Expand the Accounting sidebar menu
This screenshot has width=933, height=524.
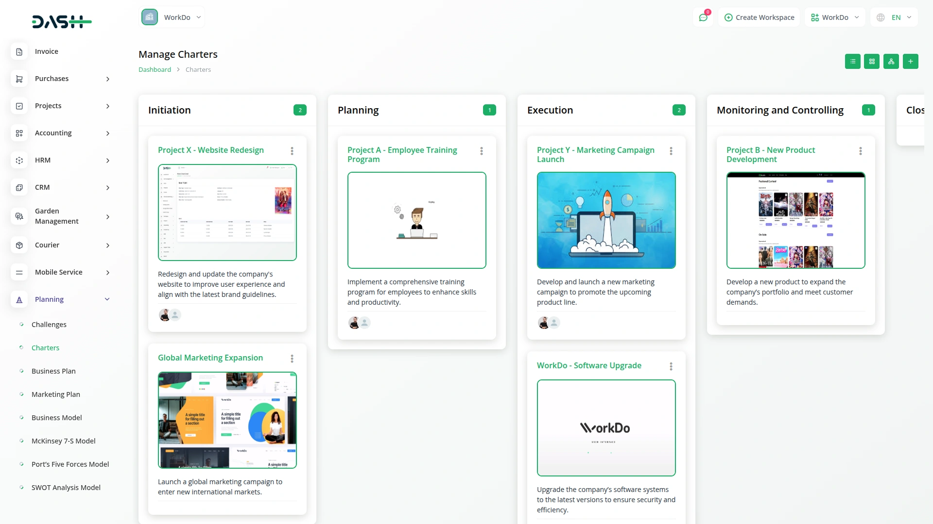107,133
